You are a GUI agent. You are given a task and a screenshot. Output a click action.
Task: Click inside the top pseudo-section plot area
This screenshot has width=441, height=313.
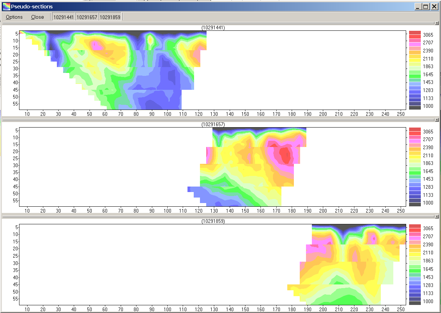pyautogui.click(x=110, y=66)
